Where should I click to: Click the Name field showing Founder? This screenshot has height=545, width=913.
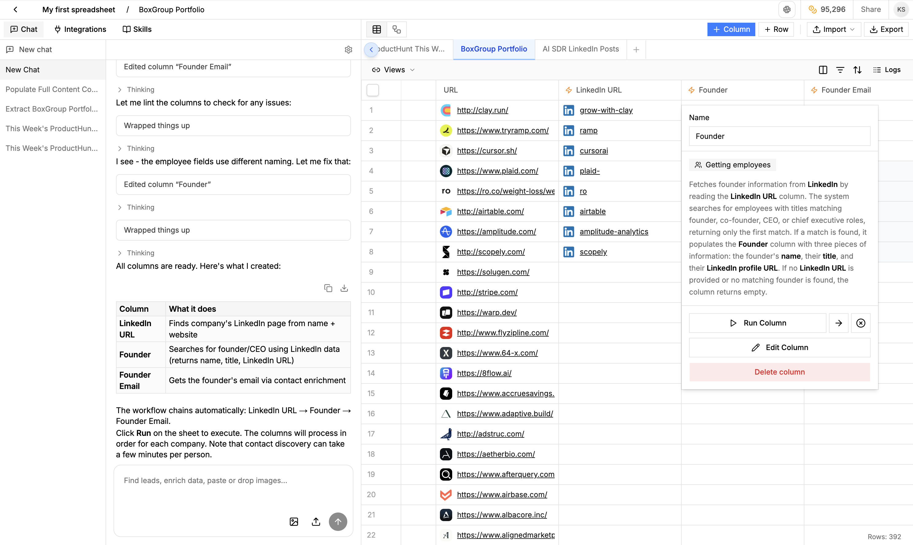(x=779, y=136)
